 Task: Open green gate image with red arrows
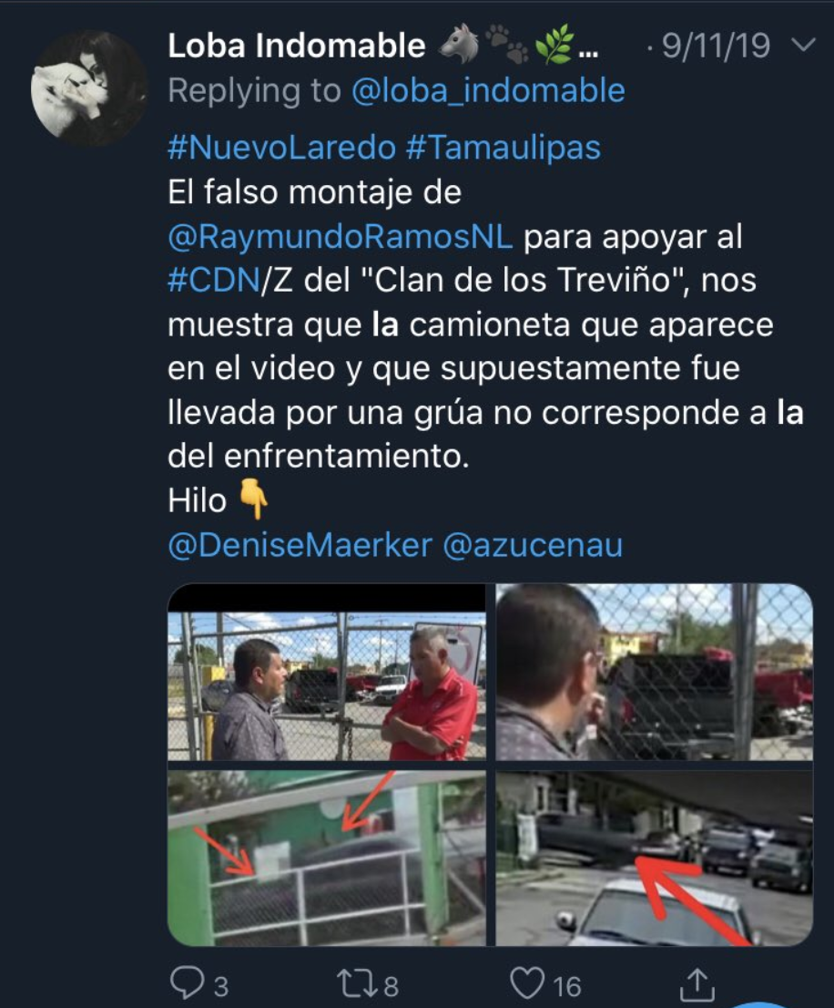coord(327,859)
